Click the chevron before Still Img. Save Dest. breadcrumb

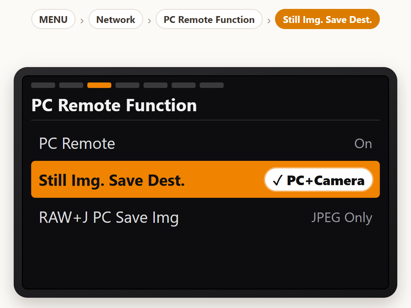tap(269, 21)
